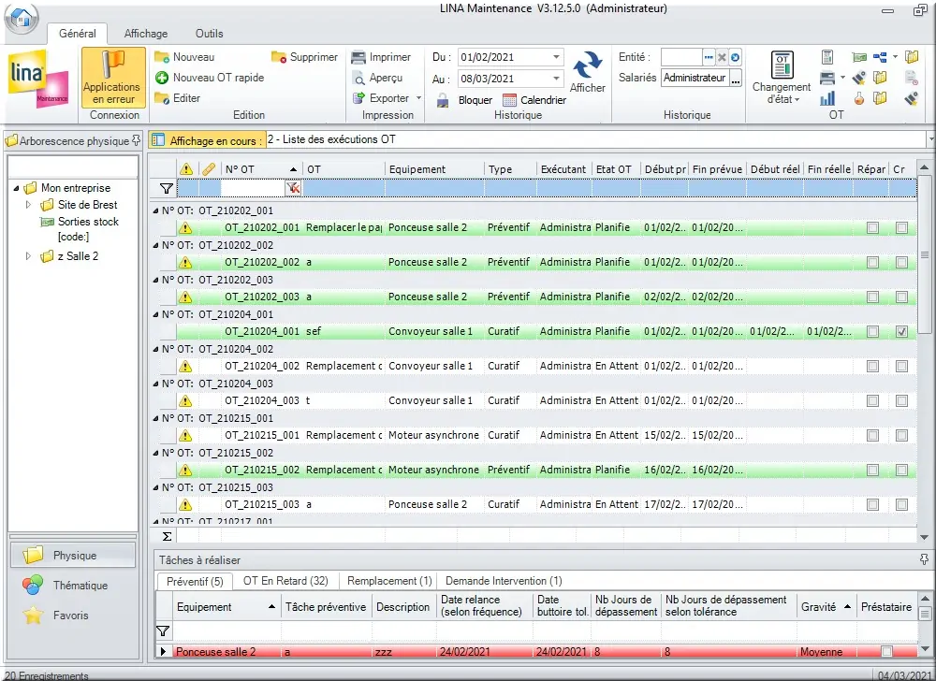Click green card icon in OT group
This screenshot has height=681, width=936.
(x=859, y=57)
